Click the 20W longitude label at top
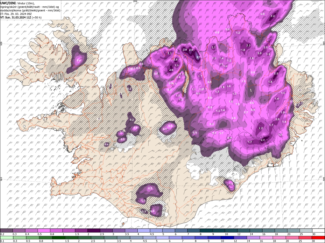The width and height of the screenshot is (325, 243). tap(135, 1)
